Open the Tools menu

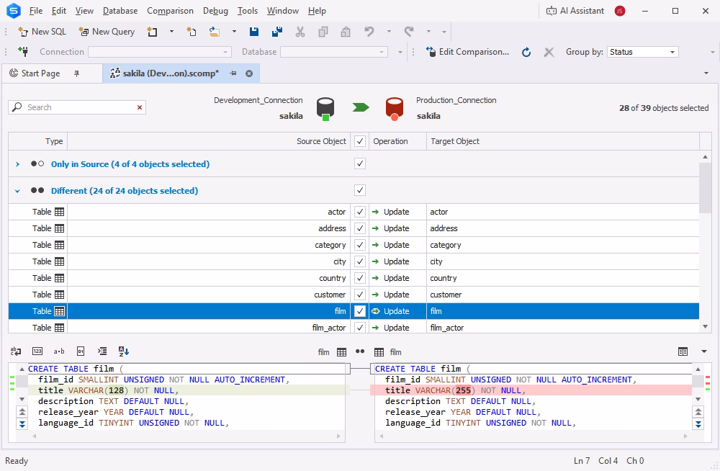248,11
